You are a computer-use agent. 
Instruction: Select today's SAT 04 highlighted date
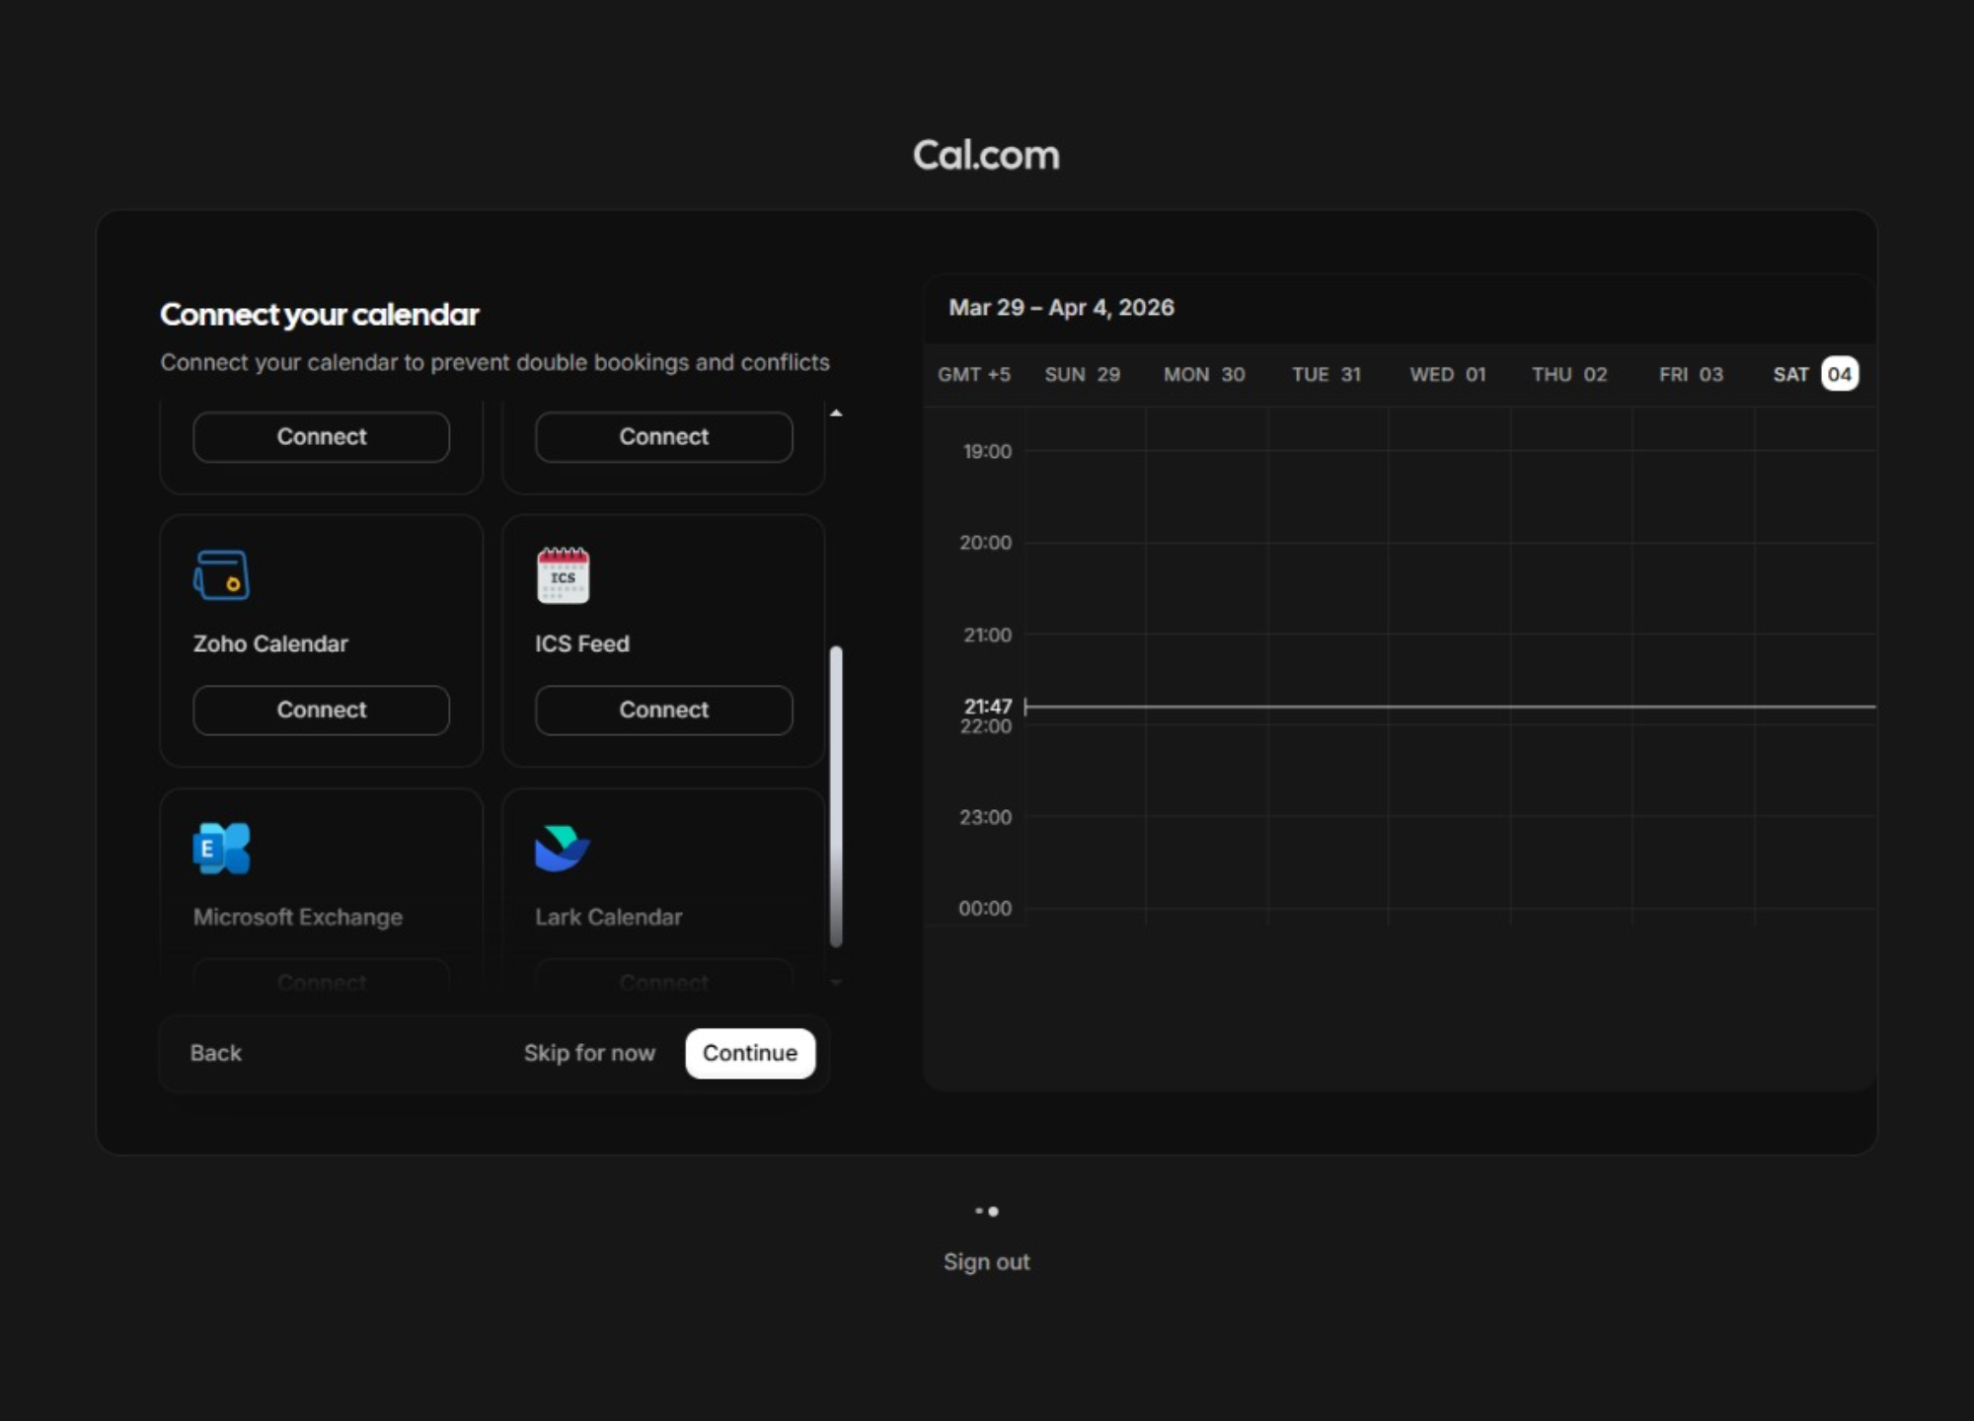tap(1840, 374)
